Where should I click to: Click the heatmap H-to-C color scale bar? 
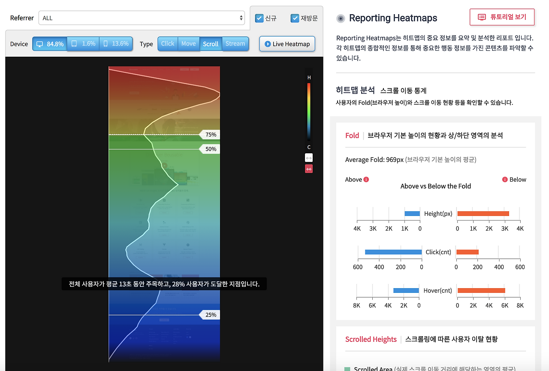(309, 112)
